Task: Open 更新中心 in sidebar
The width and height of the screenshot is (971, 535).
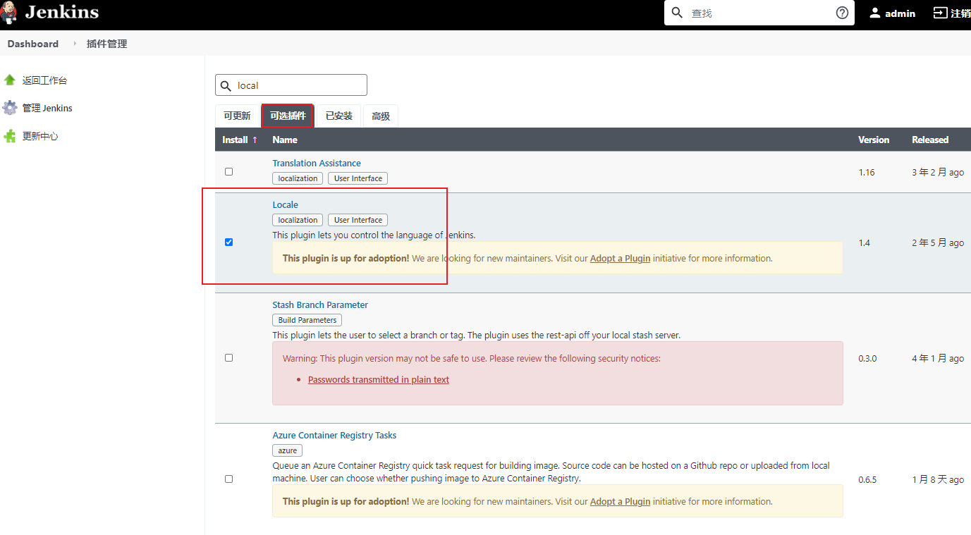Action: [x=40, y=136]
